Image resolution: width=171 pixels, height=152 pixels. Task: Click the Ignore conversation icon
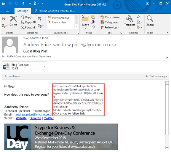(x=4, y=19)
